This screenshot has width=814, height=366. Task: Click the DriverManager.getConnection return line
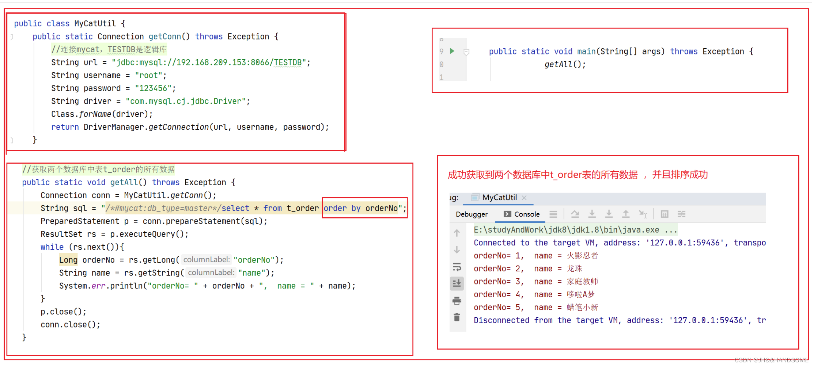click(190, 127)
